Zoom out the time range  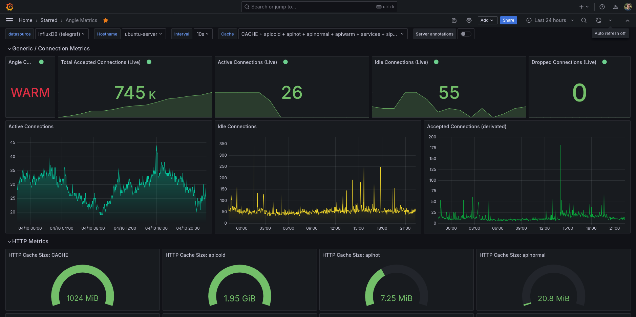584,20
